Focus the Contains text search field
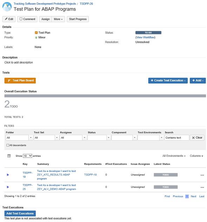 point(177,137)
